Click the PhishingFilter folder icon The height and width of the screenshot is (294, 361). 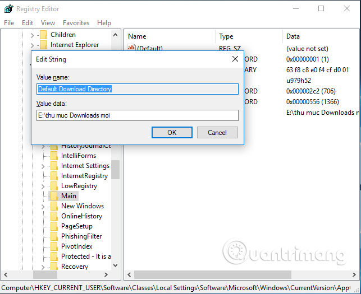pos(54,236)
